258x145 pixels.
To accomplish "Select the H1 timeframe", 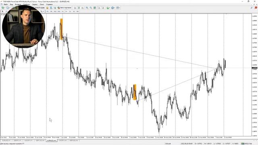I will (62, 11).
